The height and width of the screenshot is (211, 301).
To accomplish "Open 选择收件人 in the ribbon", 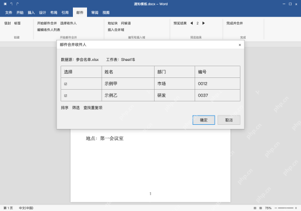I will click(x=68, y=23).
